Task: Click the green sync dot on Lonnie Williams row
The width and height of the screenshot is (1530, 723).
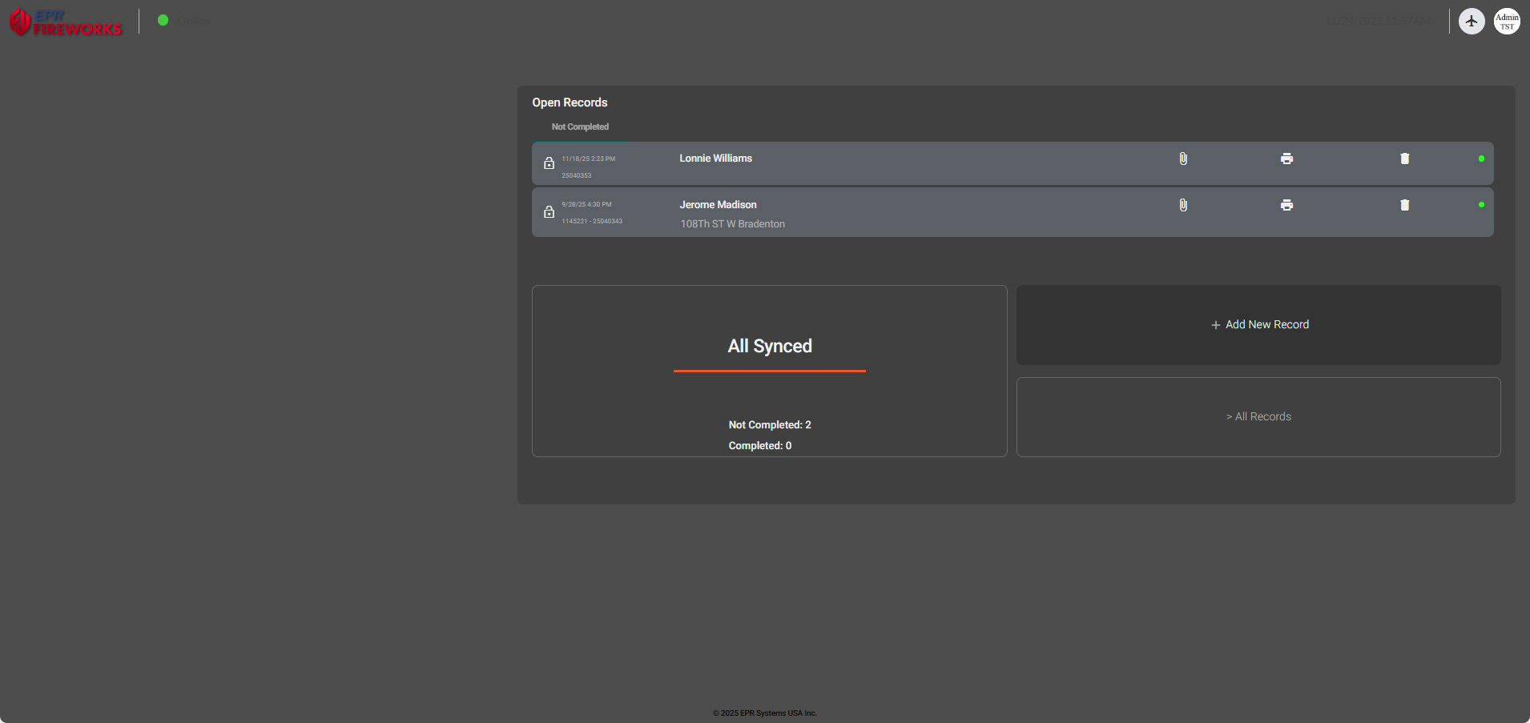Action: pyautogui.click(x=1480, y=159)
